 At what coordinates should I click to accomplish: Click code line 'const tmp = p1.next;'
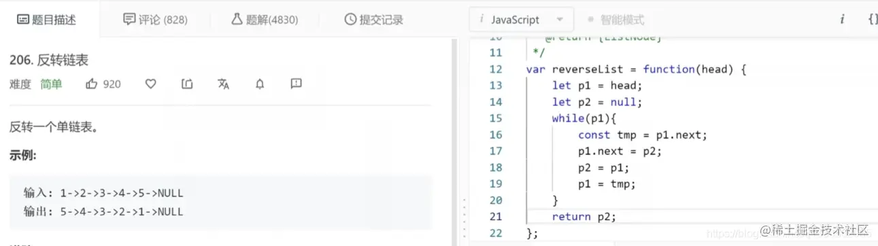[x=643, y=135]
